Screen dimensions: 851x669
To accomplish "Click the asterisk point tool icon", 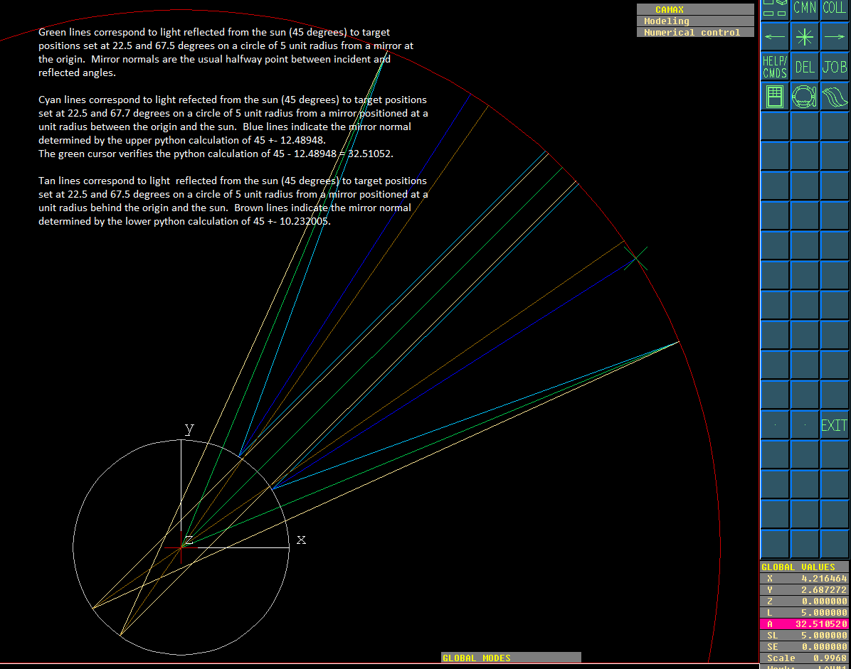I will 804,37.
